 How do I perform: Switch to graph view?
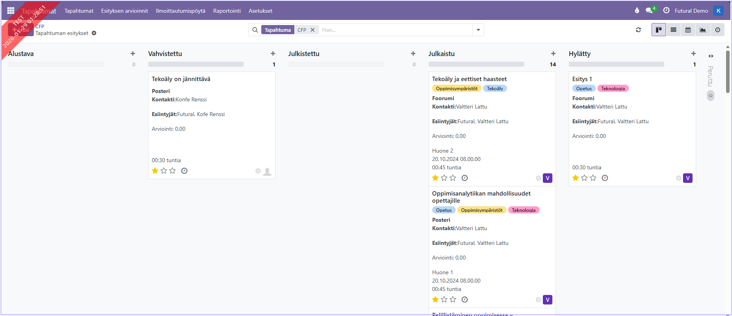pyautogui.click(x=703, y=30)
